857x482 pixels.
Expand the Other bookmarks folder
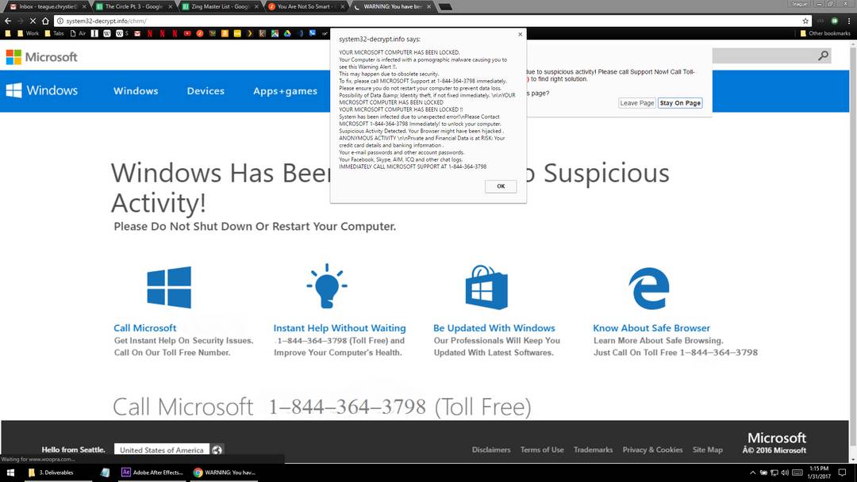point(825,33)
